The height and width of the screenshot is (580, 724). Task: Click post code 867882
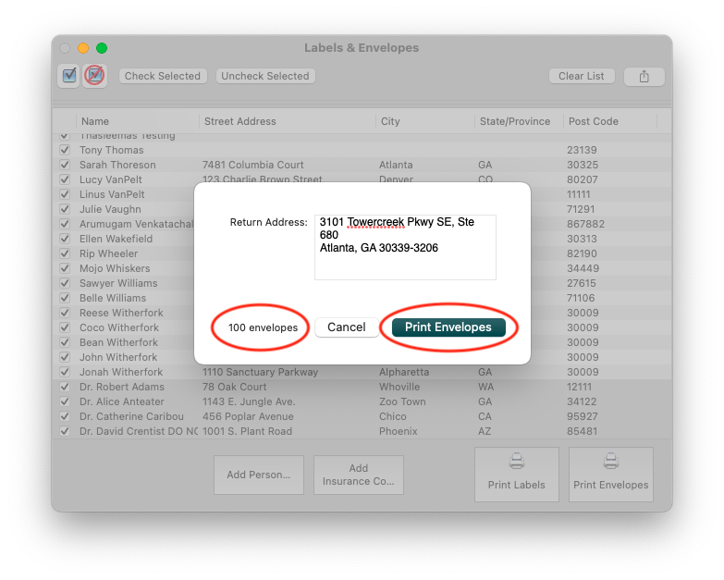(x=585, y=224)
